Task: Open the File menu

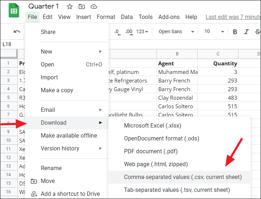Action: coord(33,17)
